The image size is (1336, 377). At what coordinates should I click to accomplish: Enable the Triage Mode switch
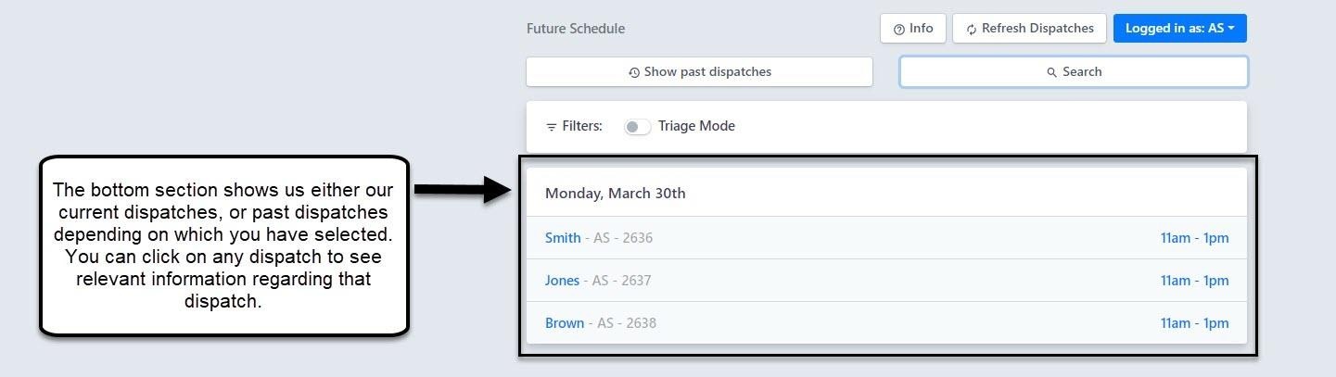pyautogui.click(x=637, y=127)
